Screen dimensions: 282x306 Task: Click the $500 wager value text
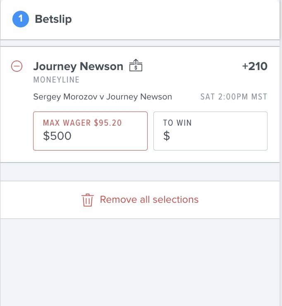click(57, 136)
